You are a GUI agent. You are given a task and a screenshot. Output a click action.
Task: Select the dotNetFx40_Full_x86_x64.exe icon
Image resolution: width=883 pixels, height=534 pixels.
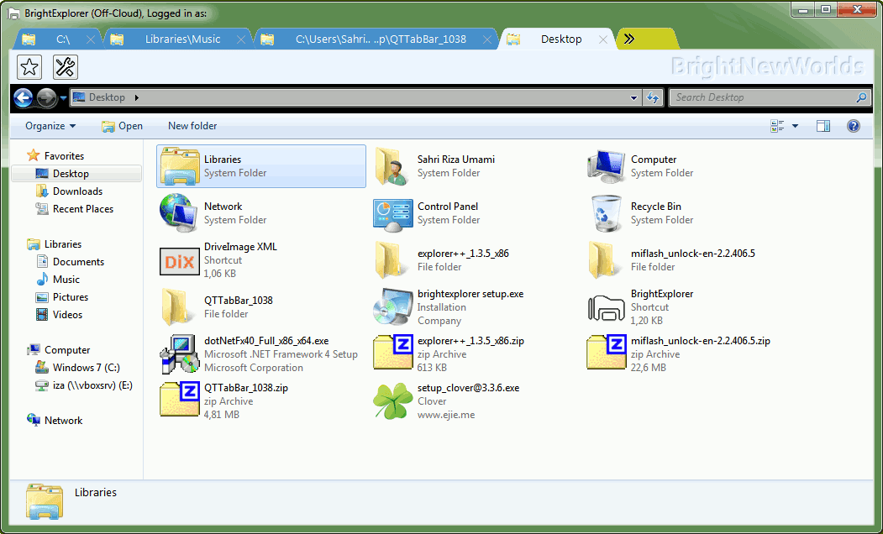click(x=180, y=354)
